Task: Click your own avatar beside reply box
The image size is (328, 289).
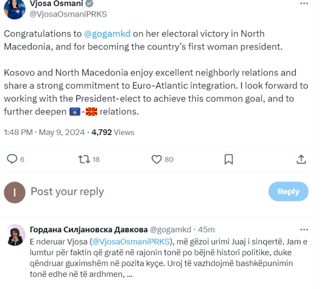Action: [15, 192]
